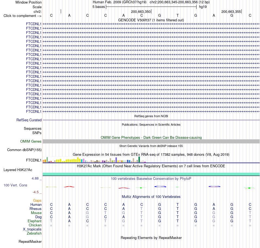Click the T base in the complement sequence row
Image resolution: width=260 pixels, height=248 pixels.
[178, 15]
